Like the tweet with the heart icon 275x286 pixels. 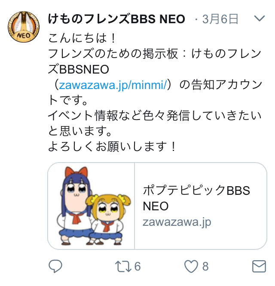(x=191, y=266)
